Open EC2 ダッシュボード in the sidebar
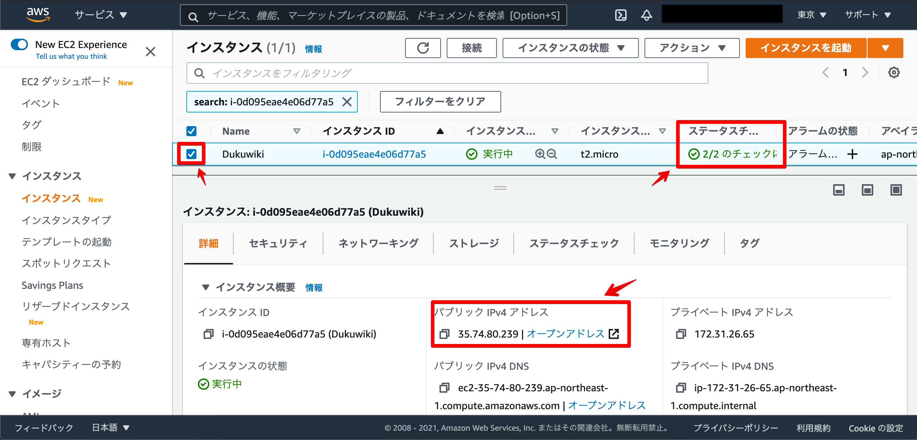The image size is (917, 440). (66, 82)
